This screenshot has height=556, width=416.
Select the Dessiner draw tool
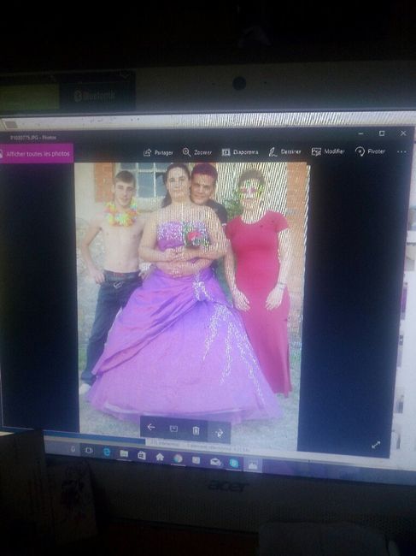click(284, 151)
